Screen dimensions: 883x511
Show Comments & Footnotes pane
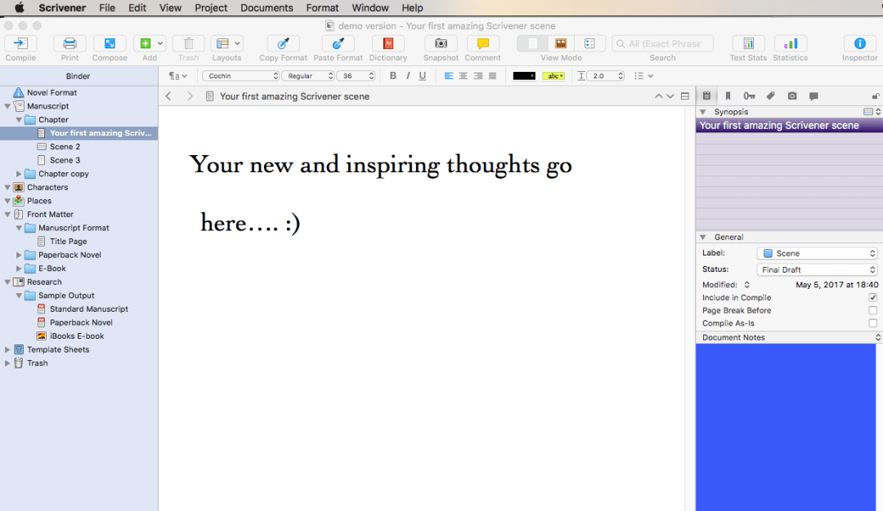point(814,96)
